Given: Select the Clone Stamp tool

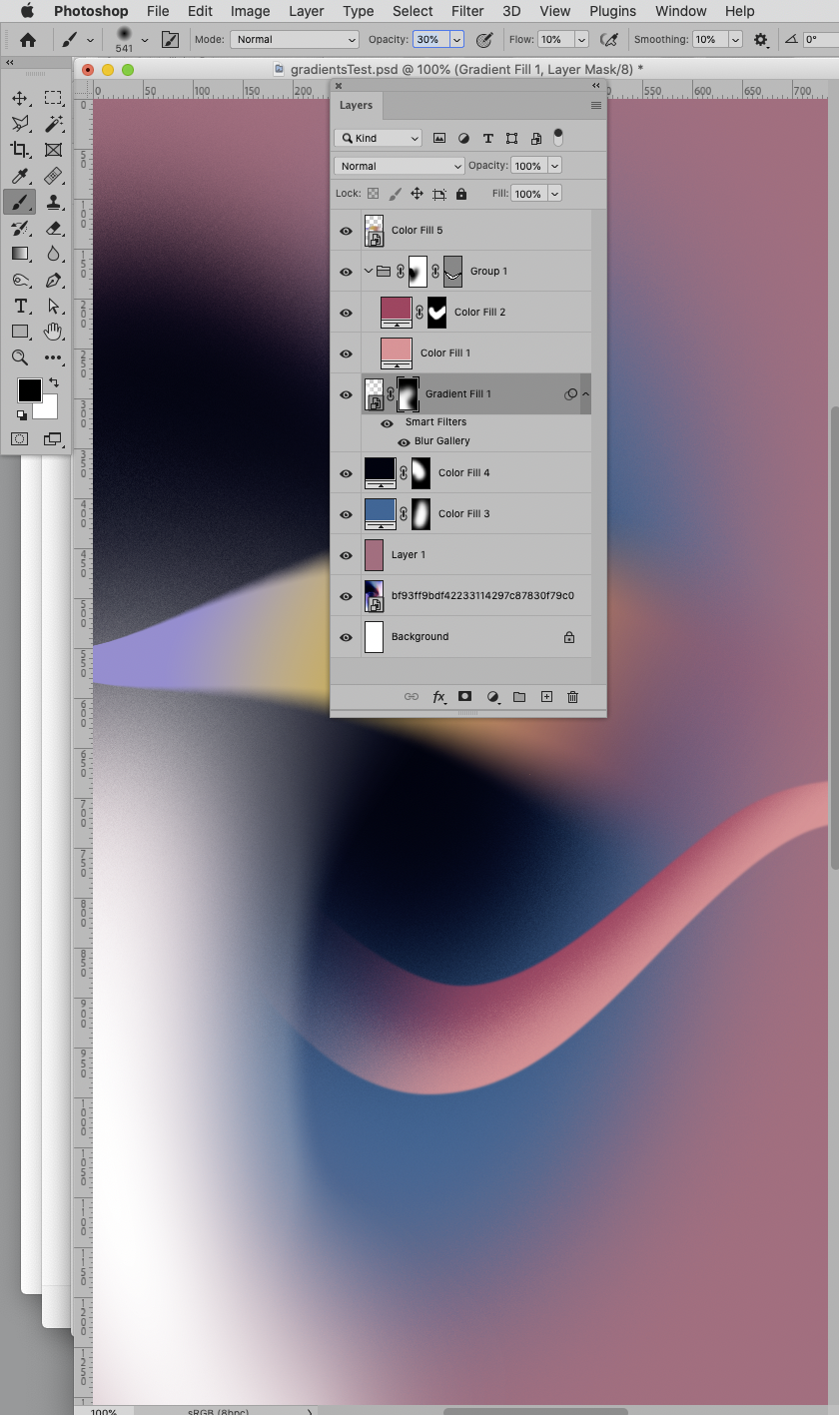Looking at the screenshot, I should pos(54,202).
